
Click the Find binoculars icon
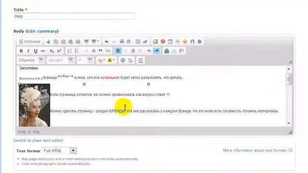point(122,41)
